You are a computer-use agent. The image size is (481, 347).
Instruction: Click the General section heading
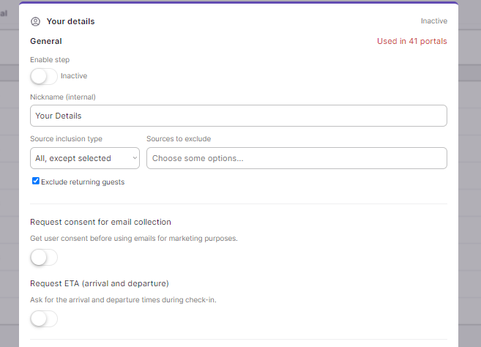pos(46,41)
